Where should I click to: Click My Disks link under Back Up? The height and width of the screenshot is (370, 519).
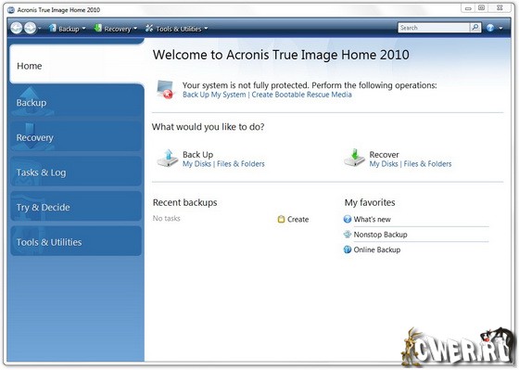[196, 164]
